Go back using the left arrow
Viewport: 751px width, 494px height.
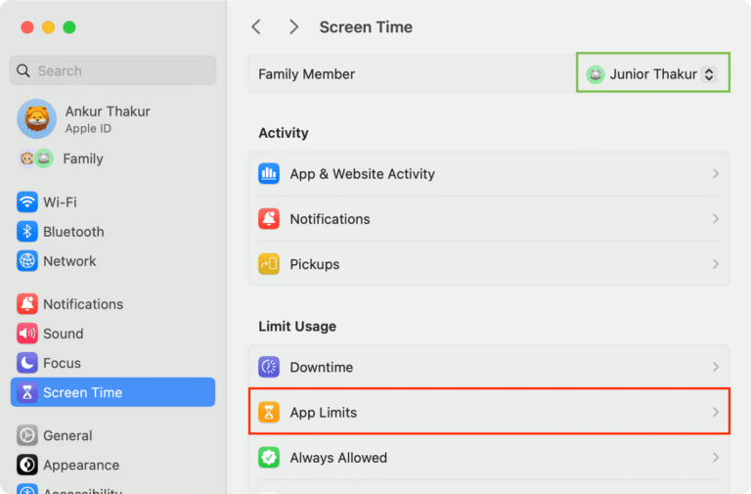[x=256, y=26]
